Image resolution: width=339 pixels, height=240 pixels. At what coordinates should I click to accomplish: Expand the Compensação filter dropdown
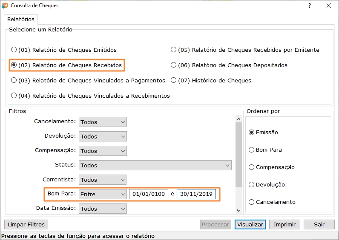click(x=103, y=151)
